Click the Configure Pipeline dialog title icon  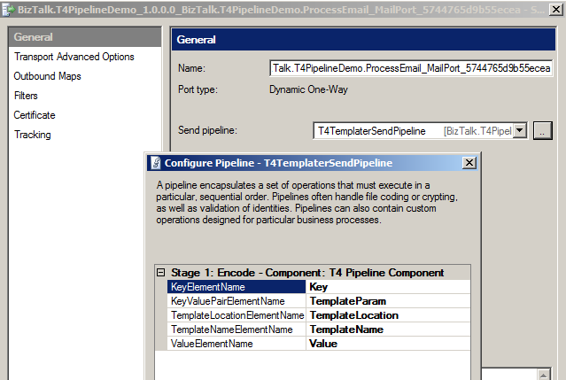point(156,163)
